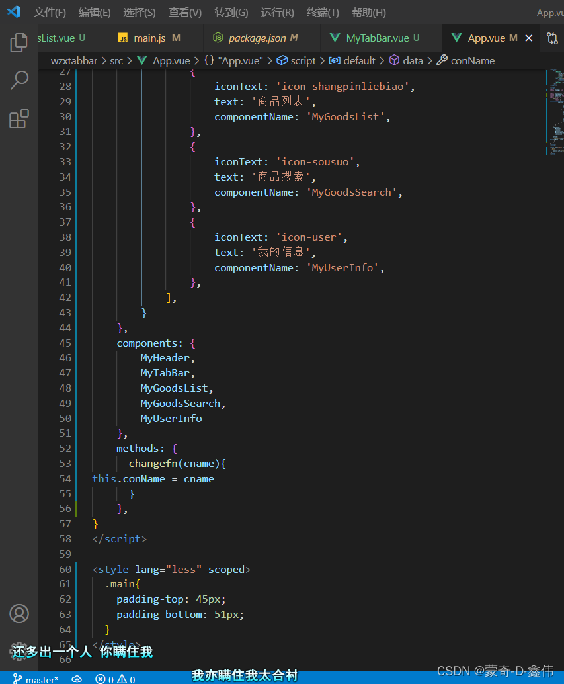Open the 终端(T) menu
This screenshot has width=564, height=684.
coord(323,12)
